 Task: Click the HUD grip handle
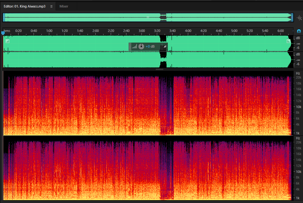click(130, 47)
